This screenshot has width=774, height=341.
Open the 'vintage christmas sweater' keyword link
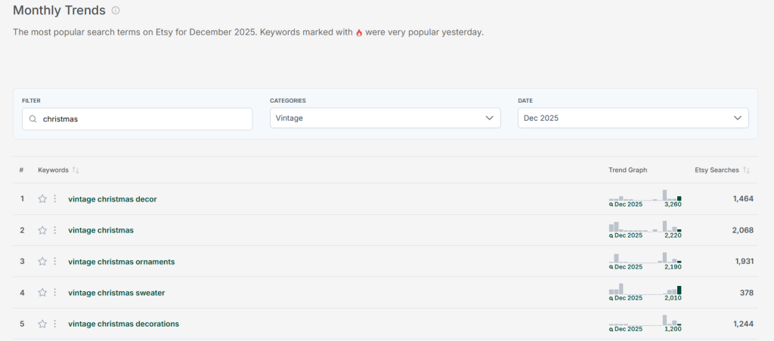click(x=116, y=293)
